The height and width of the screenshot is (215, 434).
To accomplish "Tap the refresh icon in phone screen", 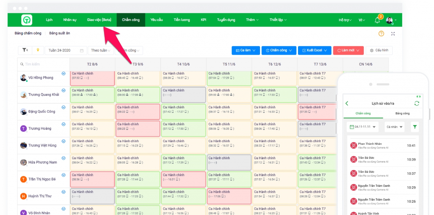I will (x=417, y=103).
